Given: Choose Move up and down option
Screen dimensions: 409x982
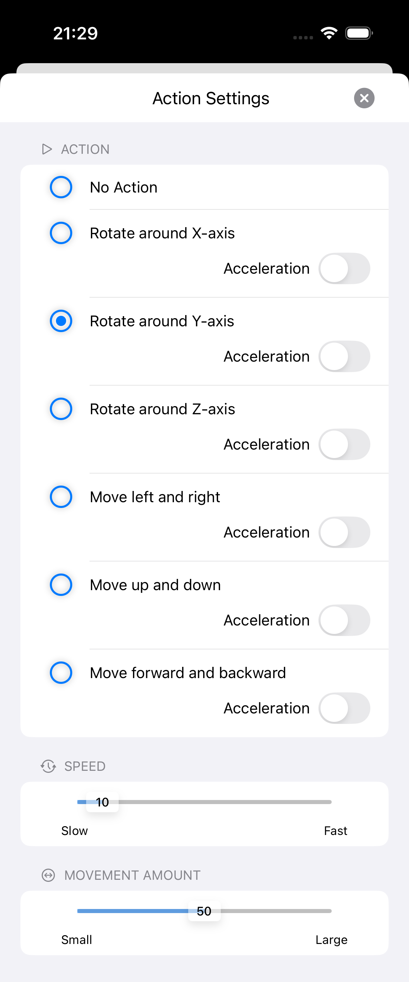Looking at the screenshot, I should [61, 585].
